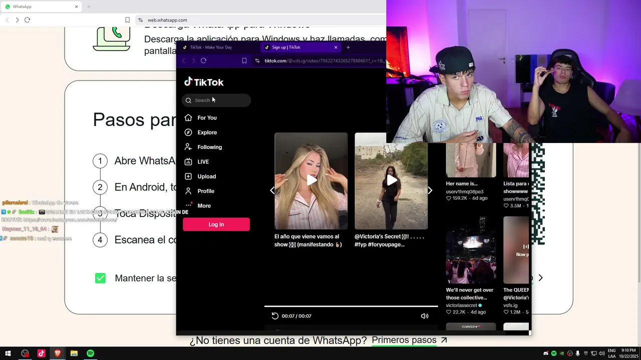This screenshot has width=641, height=360.
Task: Toggle the Mantener la sesión checkbox
Action: [x=100, y=278]
